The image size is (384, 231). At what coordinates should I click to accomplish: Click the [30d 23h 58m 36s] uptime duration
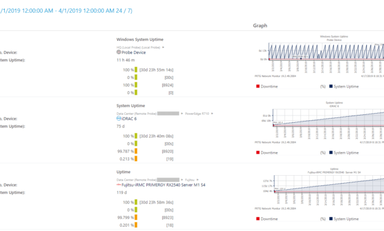(x=157, y=202)
